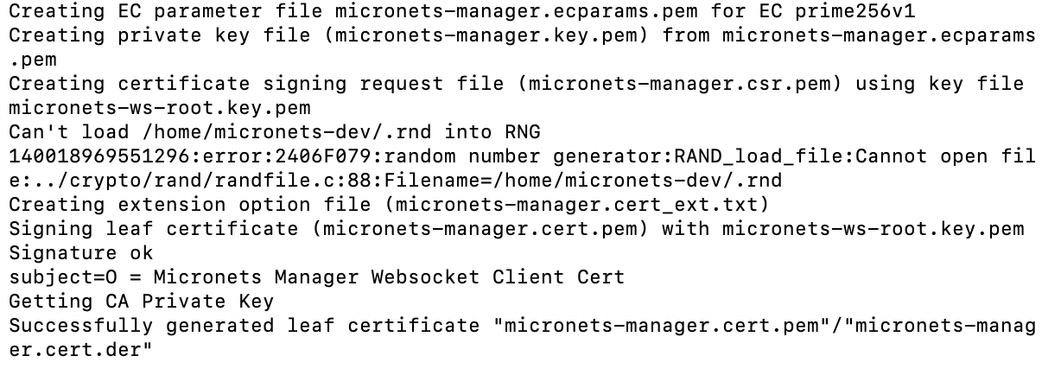Click the 'micronets-ws-root.key.pem' standalone line
Image resolution: width=1042 pixels, height=375 pixels.
click(x=159, y=109)
